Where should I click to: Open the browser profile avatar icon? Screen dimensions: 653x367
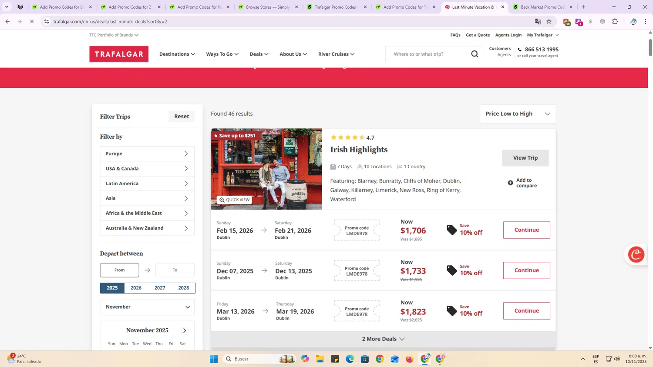point(633,21)
